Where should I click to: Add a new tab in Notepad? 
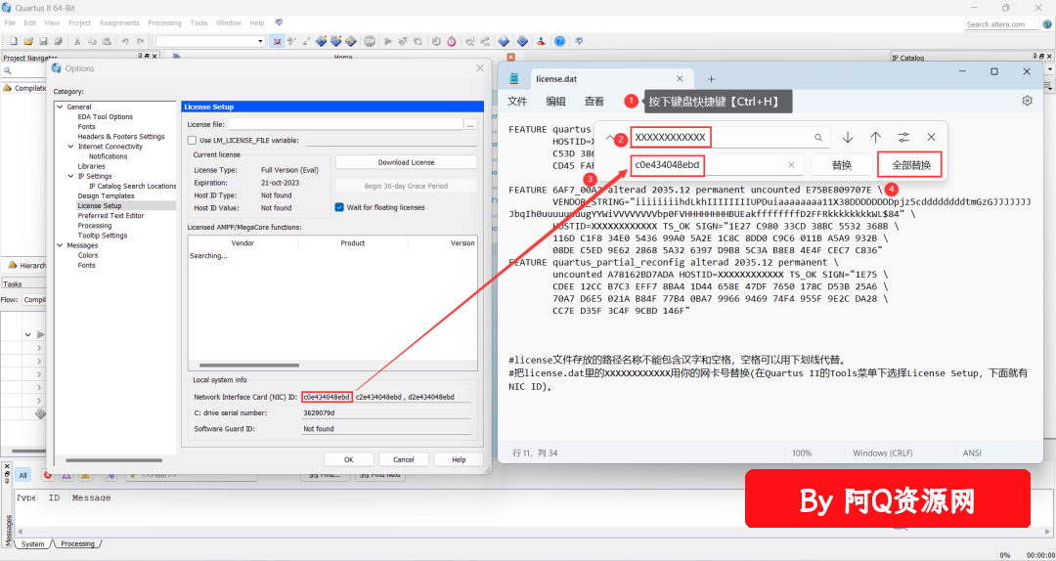tap(711, 79)
